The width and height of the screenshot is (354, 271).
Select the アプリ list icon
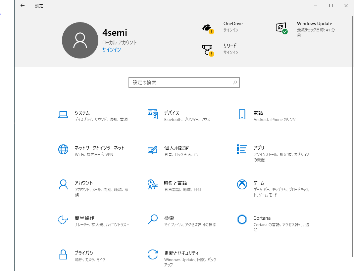click(x=242, y=149)
